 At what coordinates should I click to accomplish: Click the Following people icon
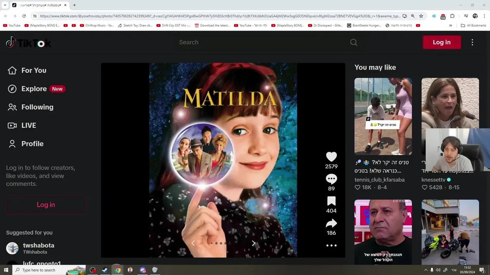(x=12, y=107)
